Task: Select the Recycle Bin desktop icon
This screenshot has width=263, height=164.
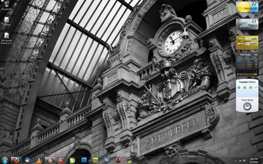Action: pyautogui.click(x=6, y=4)
